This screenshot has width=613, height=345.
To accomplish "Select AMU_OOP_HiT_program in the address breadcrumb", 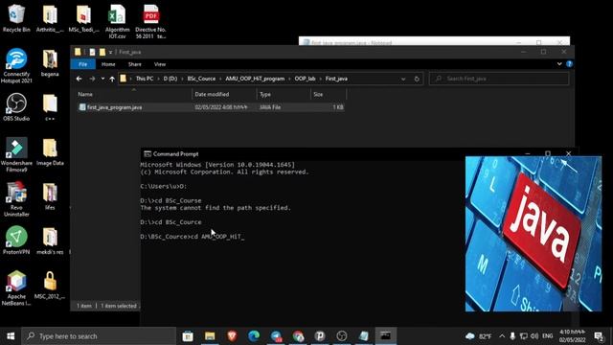I will tap(255, 79).
